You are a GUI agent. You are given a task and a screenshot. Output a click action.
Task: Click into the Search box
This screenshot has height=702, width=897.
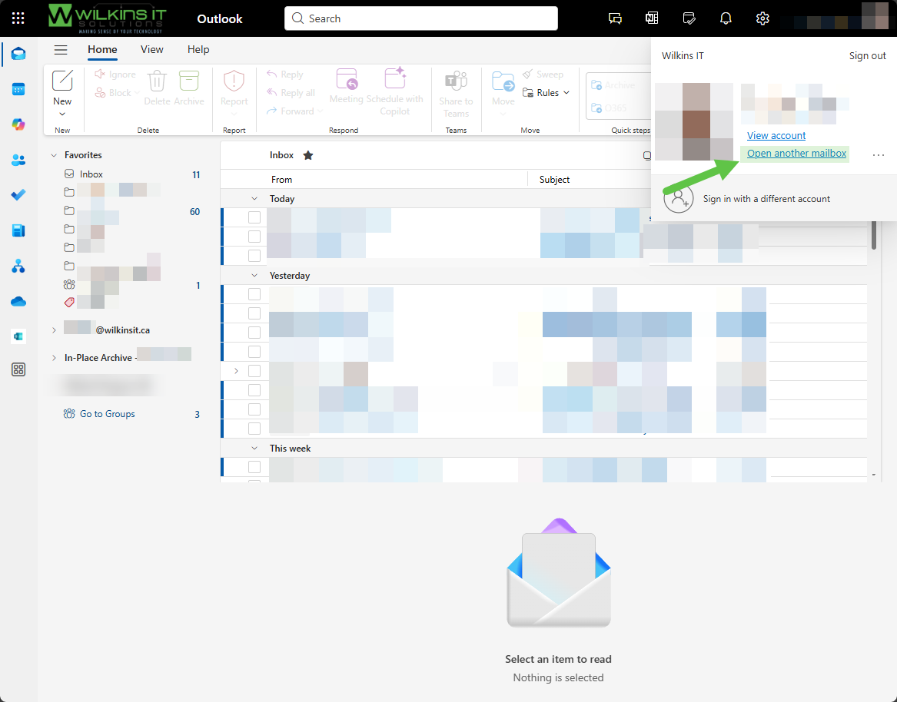pos(421,18)
